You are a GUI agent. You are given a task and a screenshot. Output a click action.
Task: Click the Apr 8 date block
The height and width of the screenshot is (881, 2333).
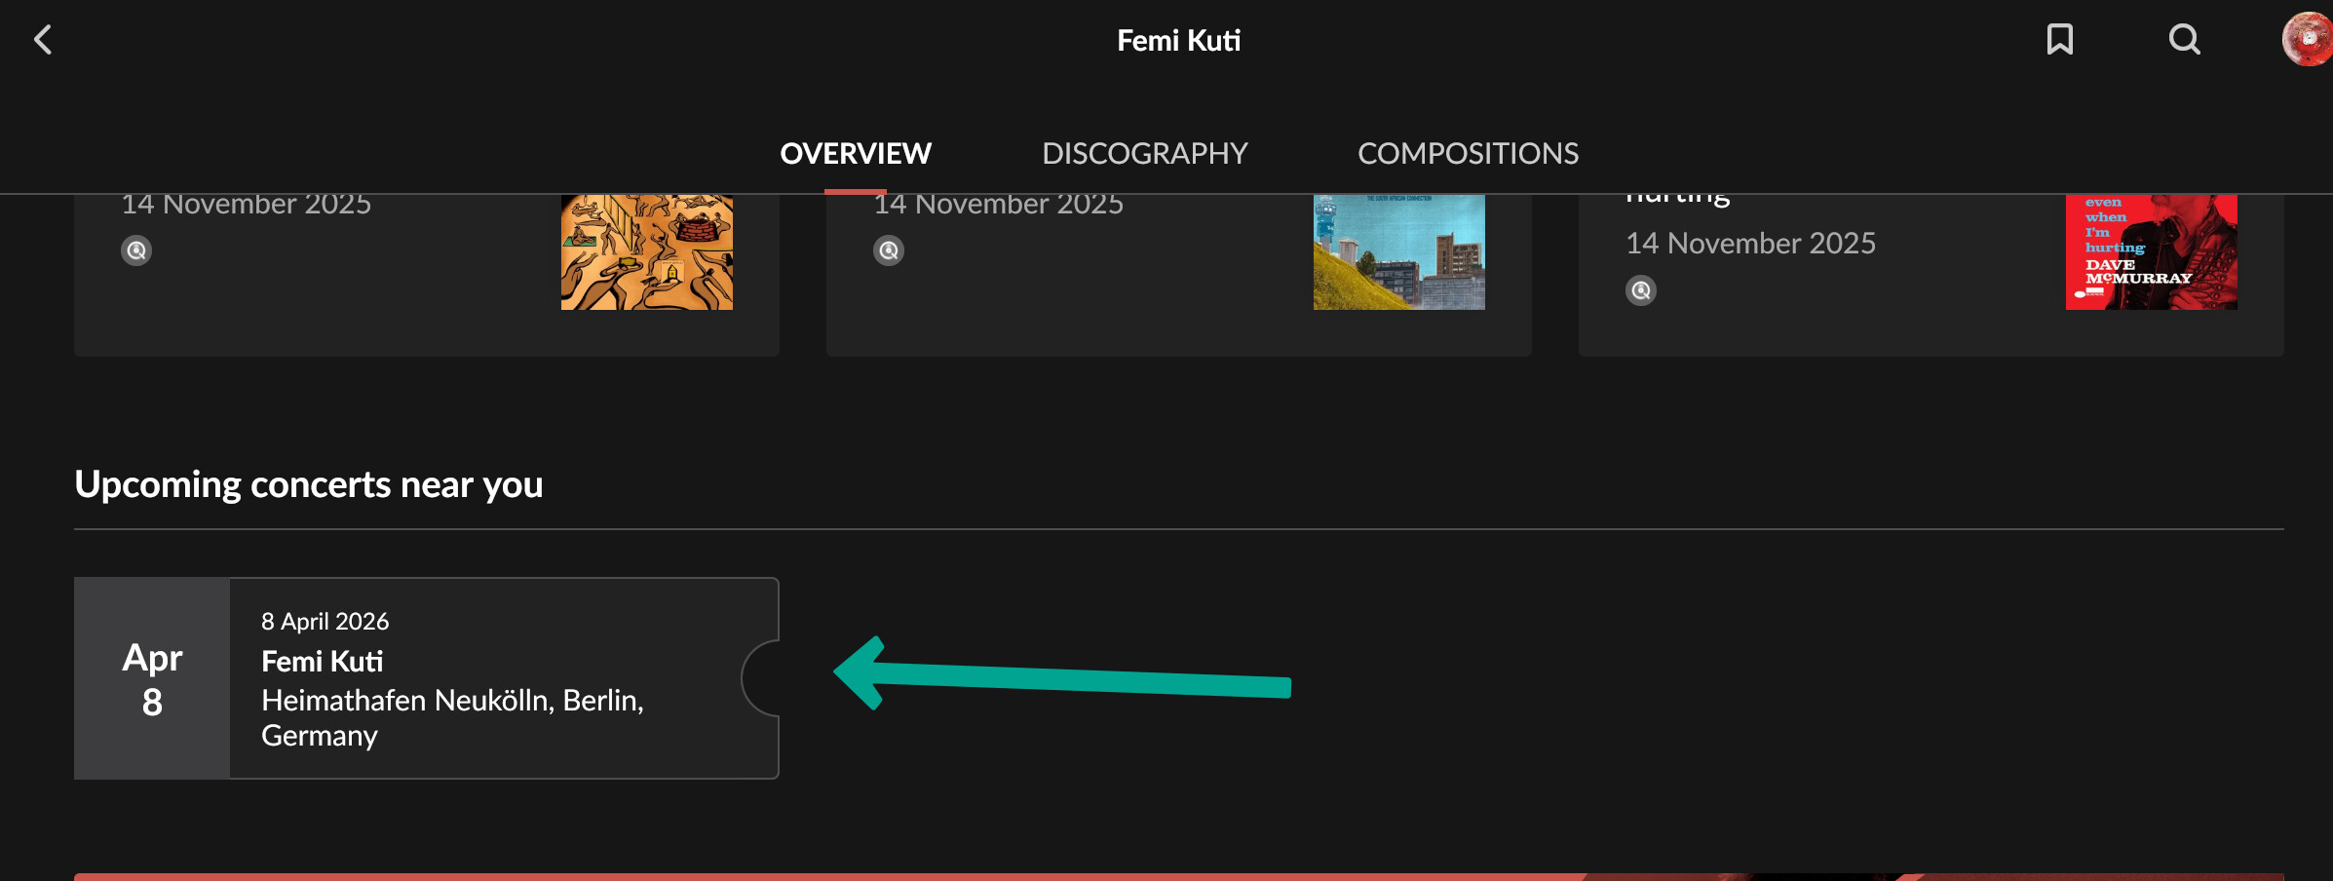152,679
